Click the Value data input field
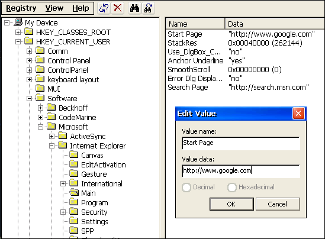 pos(241,171)
